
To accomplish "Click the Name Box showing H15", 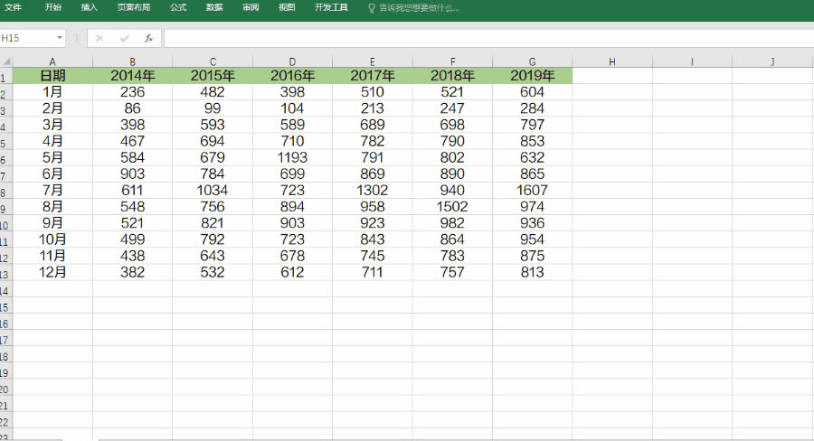I will tap(27, 38).
